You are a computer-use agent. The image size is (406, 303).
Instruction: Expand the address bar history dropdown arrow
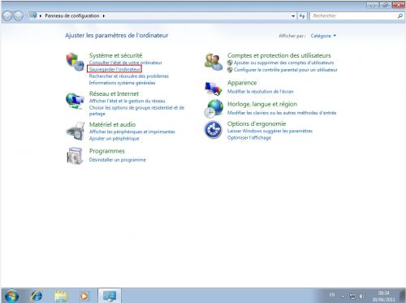tap(293, 16)
